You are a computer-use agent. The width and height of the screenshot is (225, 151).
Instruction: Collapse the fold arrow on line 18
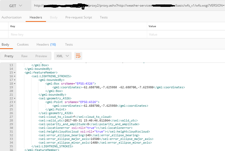tap(15, 84)
